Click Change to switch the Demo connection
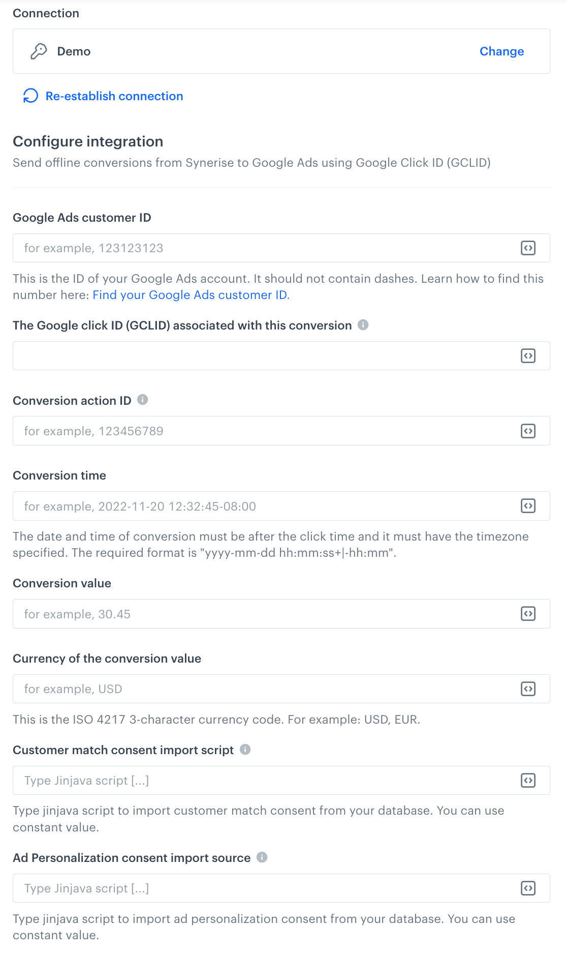This screenshot has width=567, height=955. click(x=501, y=51)
